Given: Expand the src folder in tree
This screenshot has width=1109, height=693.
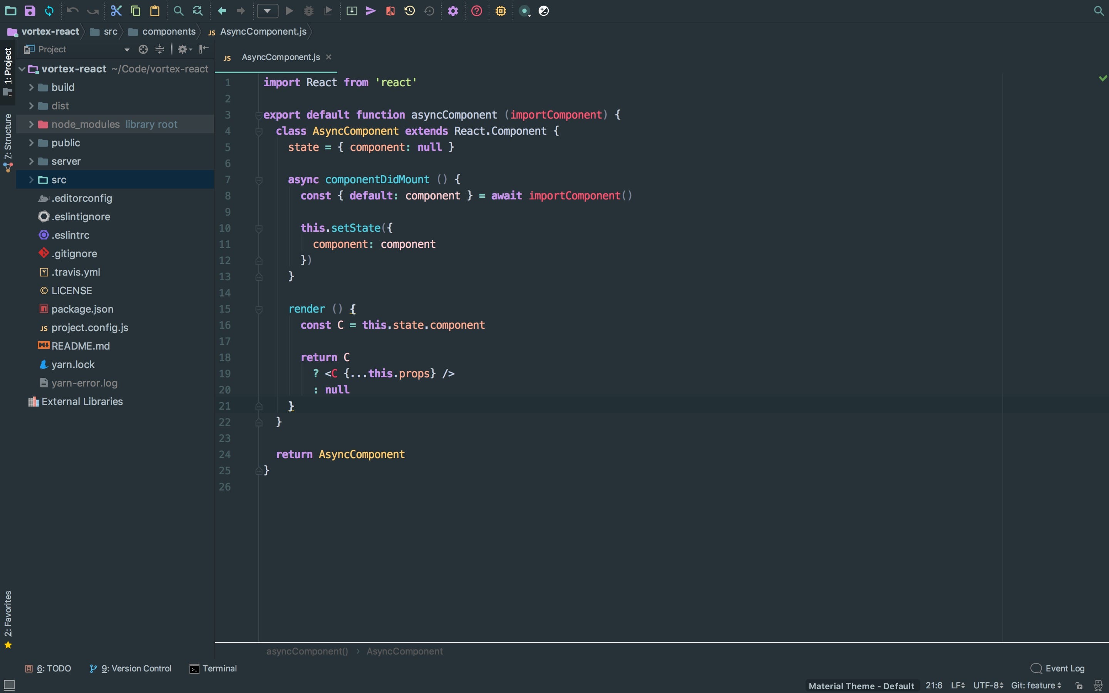Looking at the screenshot, I should (31, 180).
